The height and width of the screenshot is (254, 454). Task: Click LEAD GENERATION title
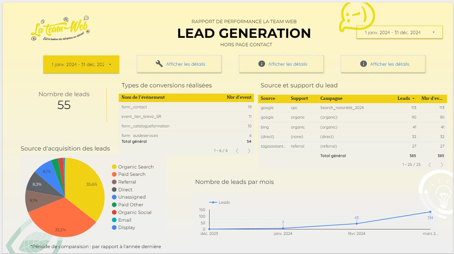coord(244,33)
